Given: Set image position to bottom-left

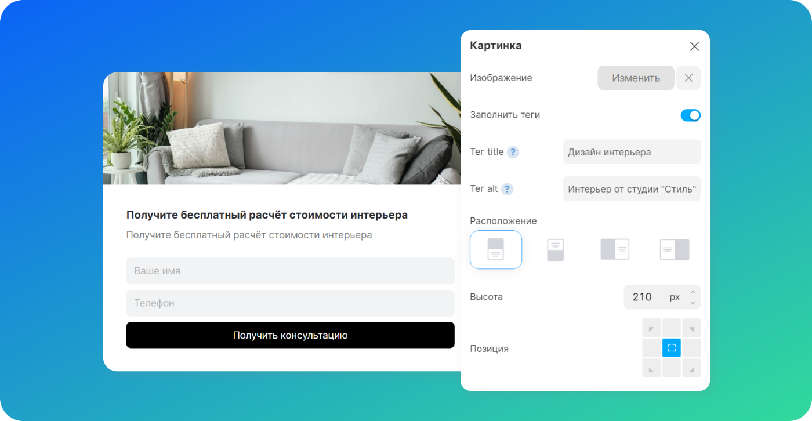Looking at the screenshot, I should [x=651, y=368].
